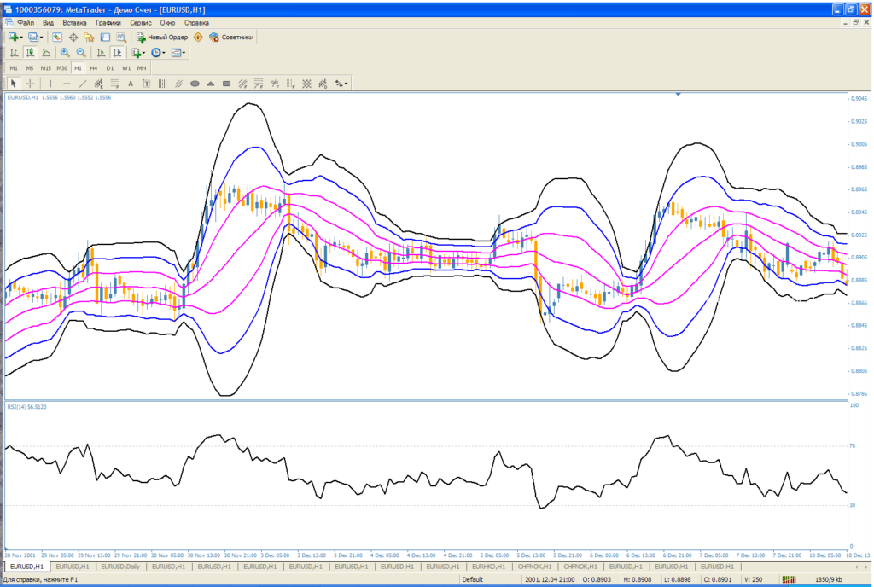Click the Zoom Out magnifier icon
Viewport: 874px width, 587px height.
pyautogui.click(x=81, y=52)
